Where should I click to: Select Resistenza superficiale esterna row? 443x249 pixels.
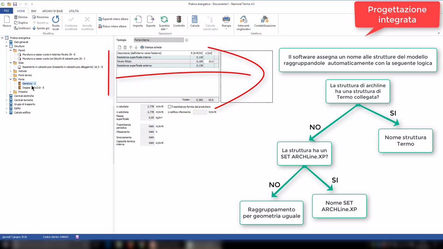click(x=168, y=65)
